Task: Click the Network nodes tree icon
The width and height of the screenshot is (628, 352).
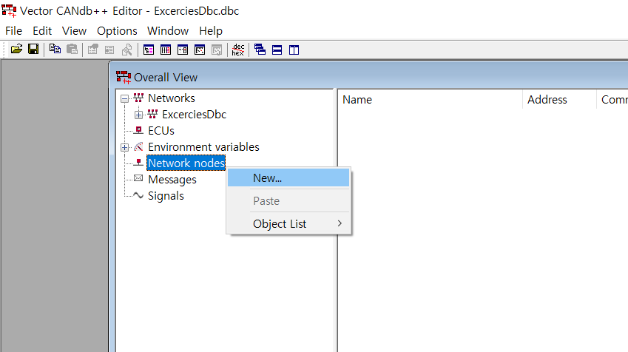Action: [x=138, y=163]
